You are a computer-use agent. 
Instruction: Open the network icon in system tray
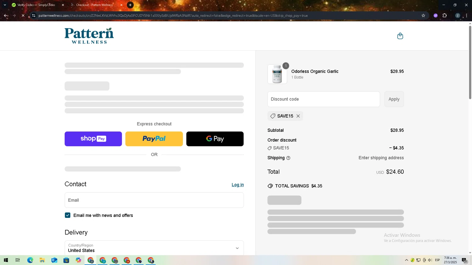click(419, 260)
